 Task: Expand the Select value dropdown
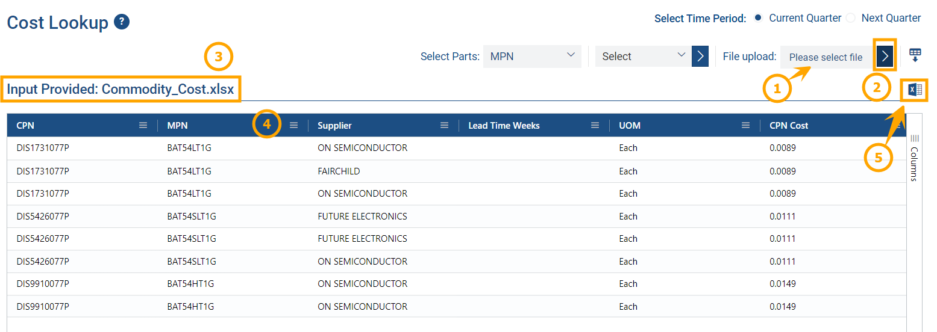click(x=643, y=56)
